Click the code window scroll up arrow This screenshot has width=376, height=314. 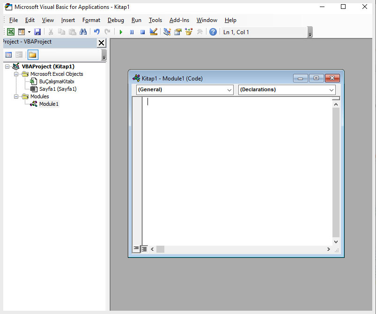tap(336, 104)
